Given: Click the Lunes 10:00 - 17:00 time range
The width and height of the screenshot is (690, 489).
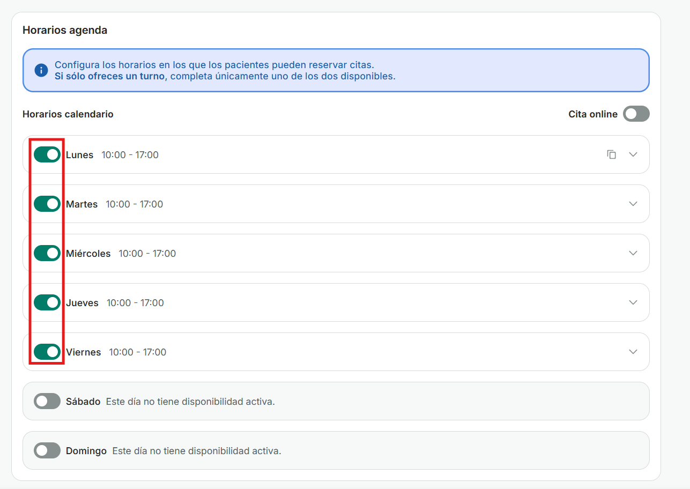Looking at the screenshot, I should [x=130, y=155].
